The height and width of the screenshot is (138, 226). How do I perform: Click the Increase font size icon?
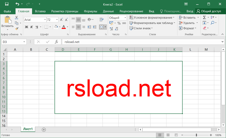click(62, 20)
